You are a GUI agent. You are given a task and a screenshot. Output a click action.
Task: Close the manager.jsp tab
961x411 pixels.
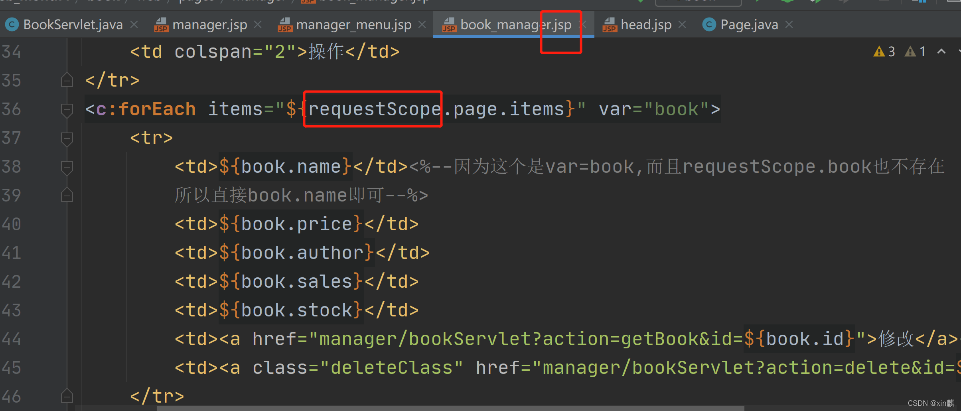pyautogui.click(x=258, y=25)
